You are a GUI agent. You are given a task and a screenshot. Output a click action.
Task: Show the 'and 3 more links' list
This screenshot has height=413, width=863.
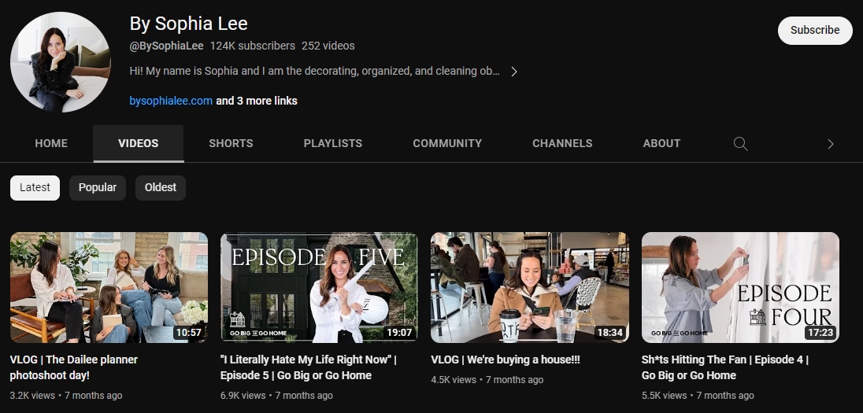tap(257, 101)
